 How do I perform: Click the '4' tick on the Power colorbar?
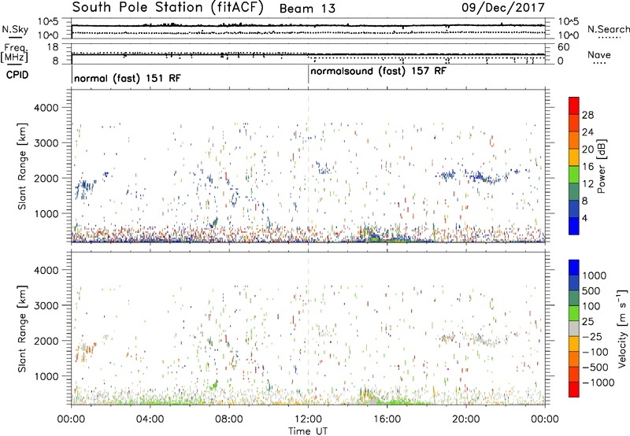coord(584,218)
